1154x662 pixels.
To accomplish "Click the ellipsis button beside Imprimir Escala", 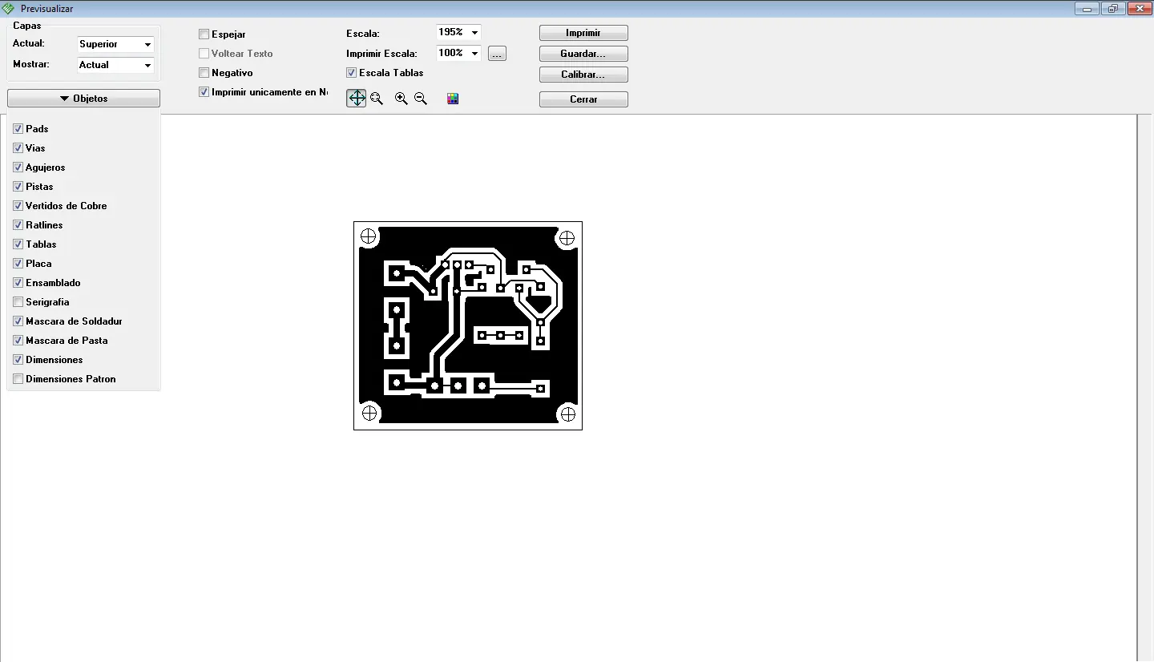I will (497, 54).
